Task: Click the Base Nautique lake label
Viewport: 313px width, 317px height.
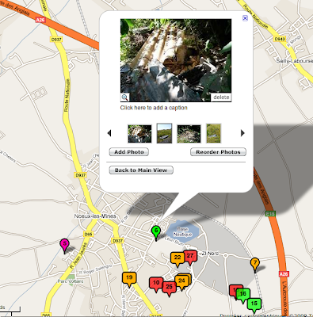Action: [x=183, y=231]
